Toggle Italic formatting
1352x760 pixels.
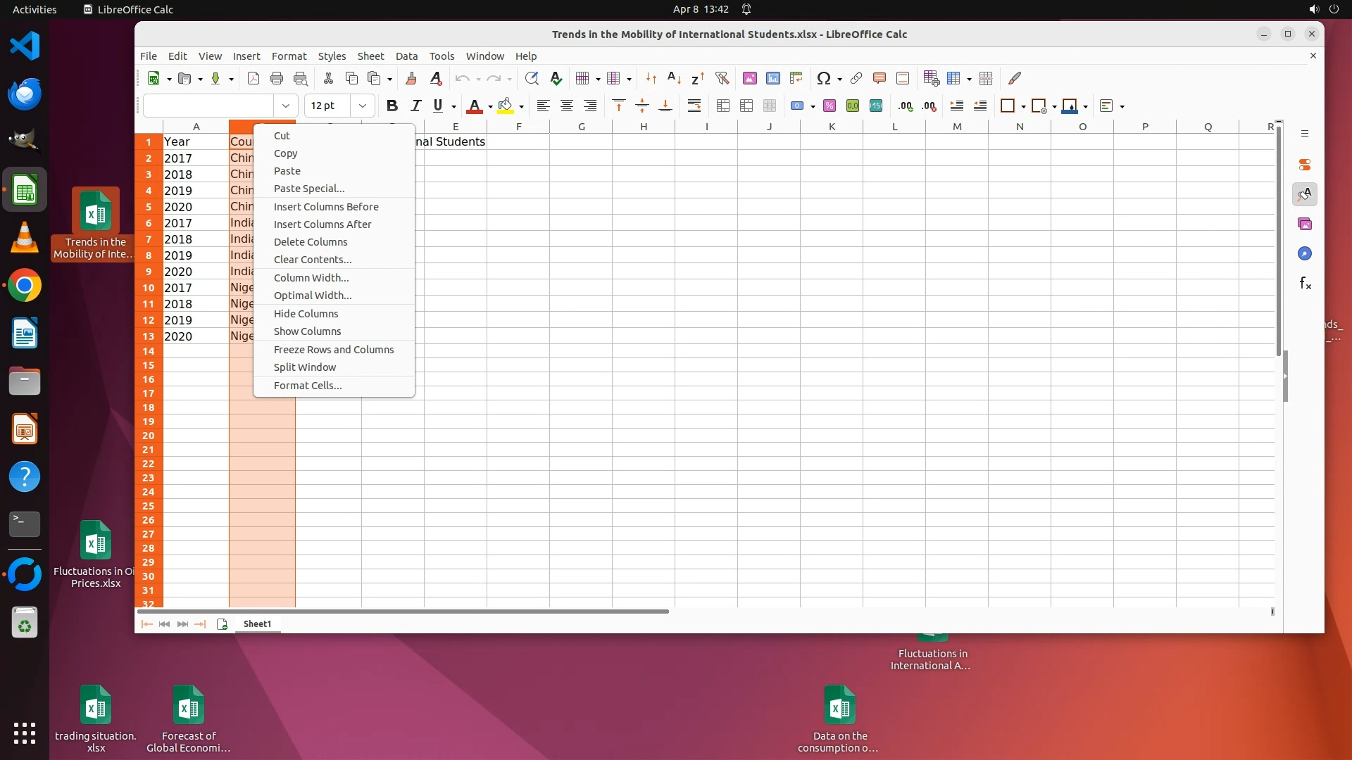[415, 106]
